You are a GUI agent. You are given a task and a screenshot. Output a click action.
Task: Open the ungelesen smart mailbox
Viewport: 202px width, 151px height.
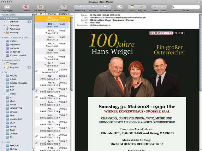point(16,45)
